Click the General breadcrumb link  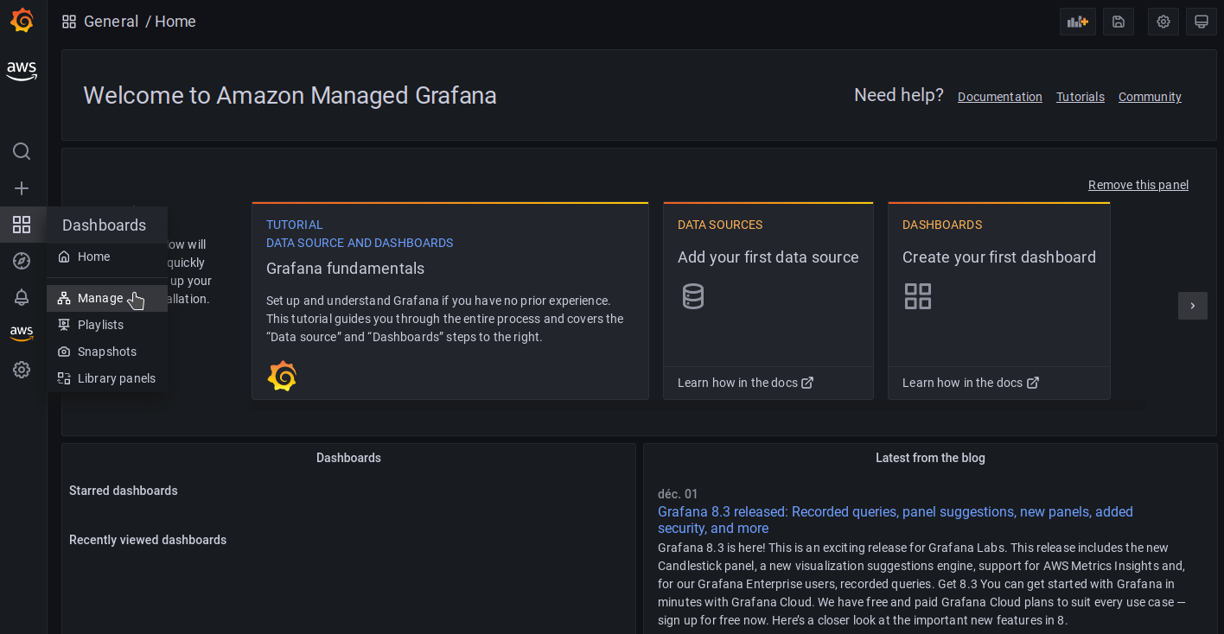111,22
